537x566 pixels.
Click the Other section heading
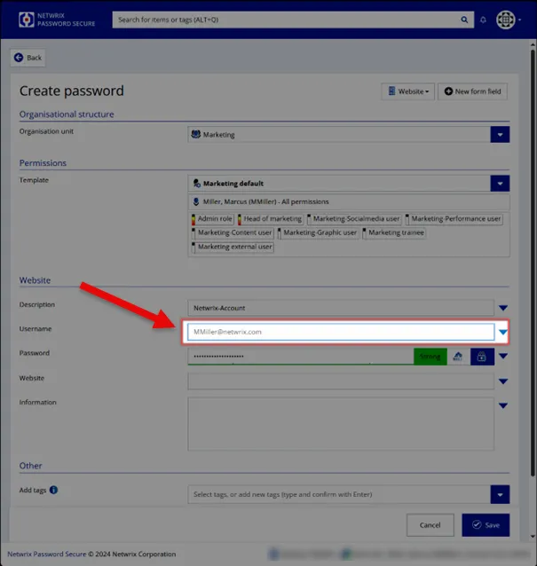(31, 466)
